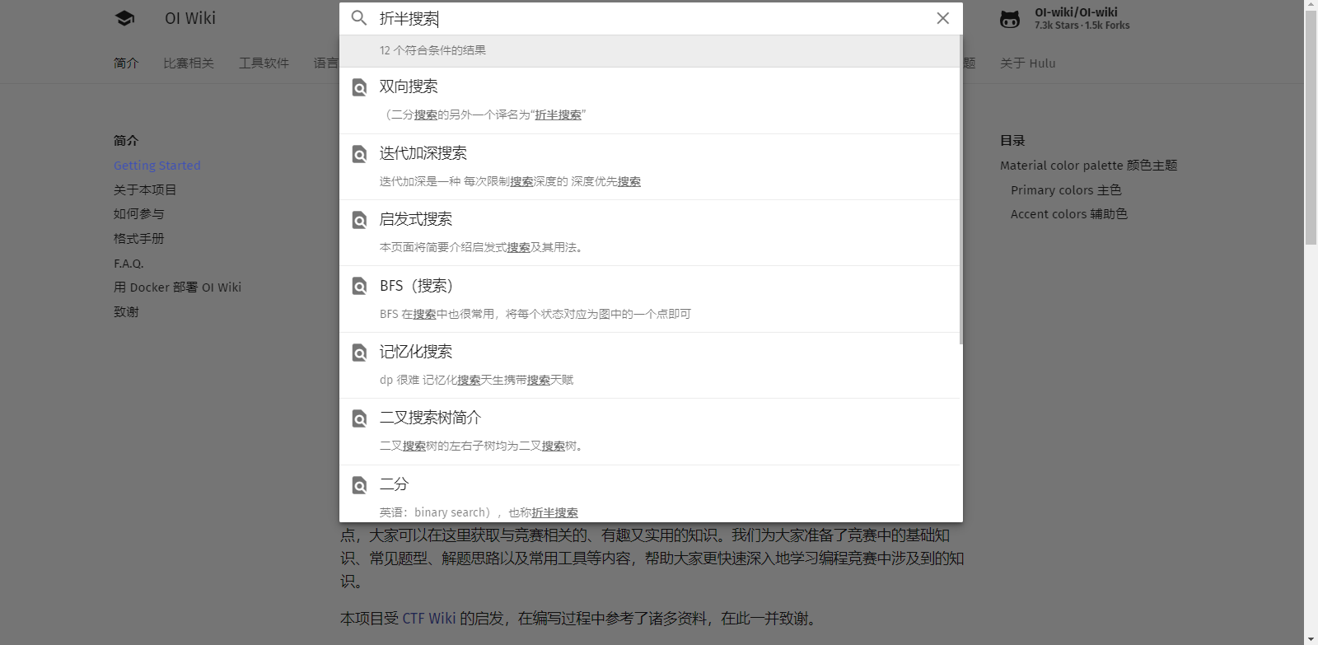Click document icon beside BFS(搜索) result

(x=360, y=286)
